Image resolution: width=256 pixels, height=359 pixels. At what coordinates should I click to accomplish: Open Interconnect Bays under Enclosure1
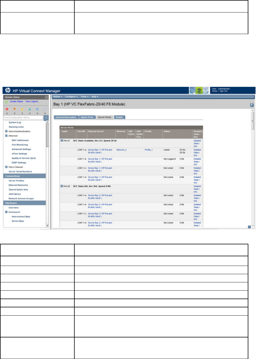[x=21, y=217]
